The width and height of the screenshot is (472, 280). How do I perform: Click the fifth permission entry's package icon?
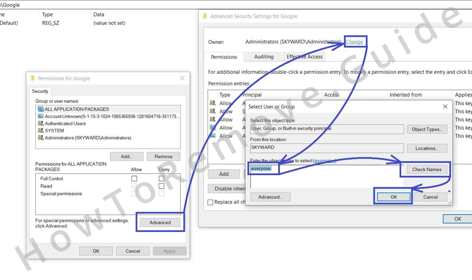pos(213,136)
